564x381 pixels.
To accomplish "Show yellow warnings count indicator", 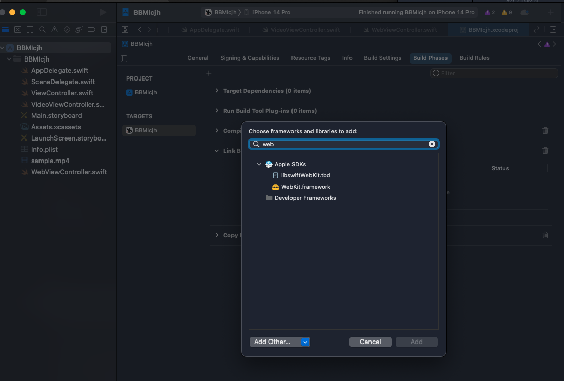I will [507, 12].
